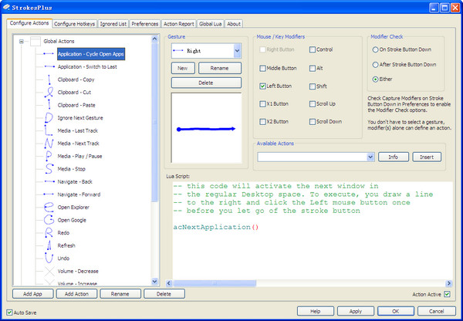This screenshot has width=463, height=321.
Task: Select After Stroke Button Down option
Action: tap(375, 64)
